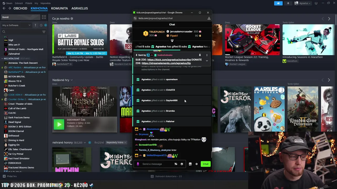
Task: Select Cult of the Lamb in library
Action: (17, 108)
